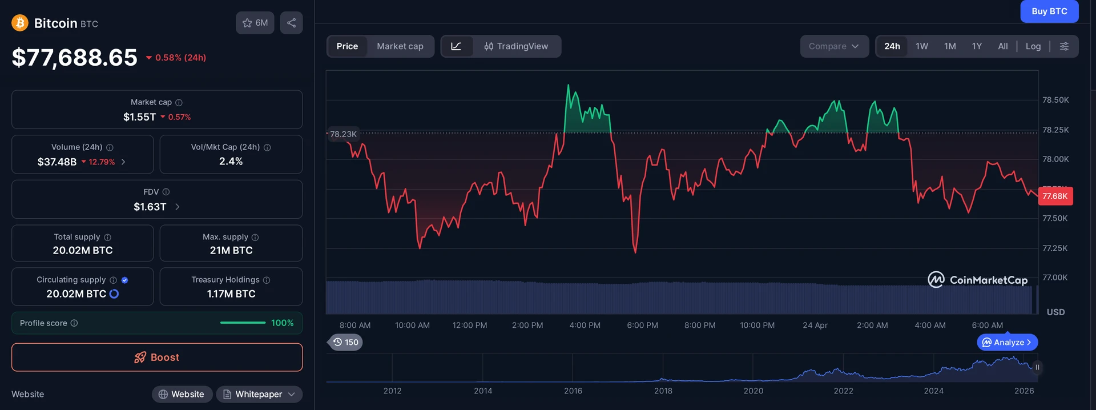
Task: Click Circulating supply info icon
Action: (113, 280)
